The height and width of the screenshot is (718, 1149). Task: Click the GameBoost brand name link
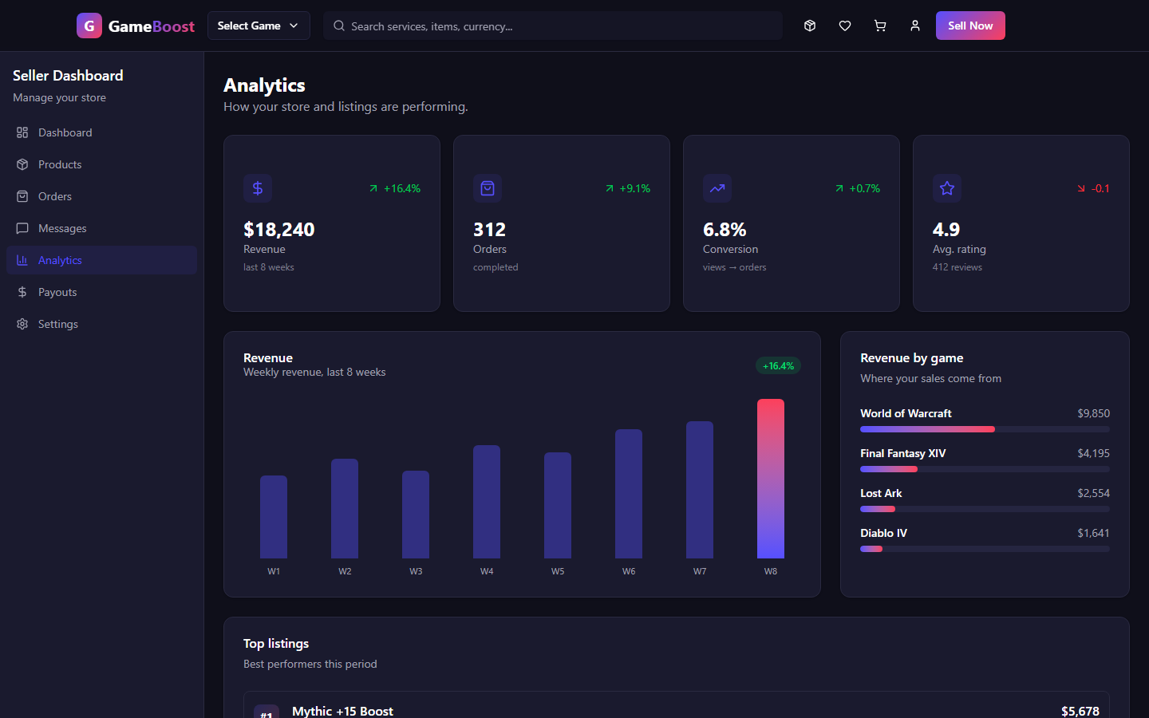click(152, 26)
